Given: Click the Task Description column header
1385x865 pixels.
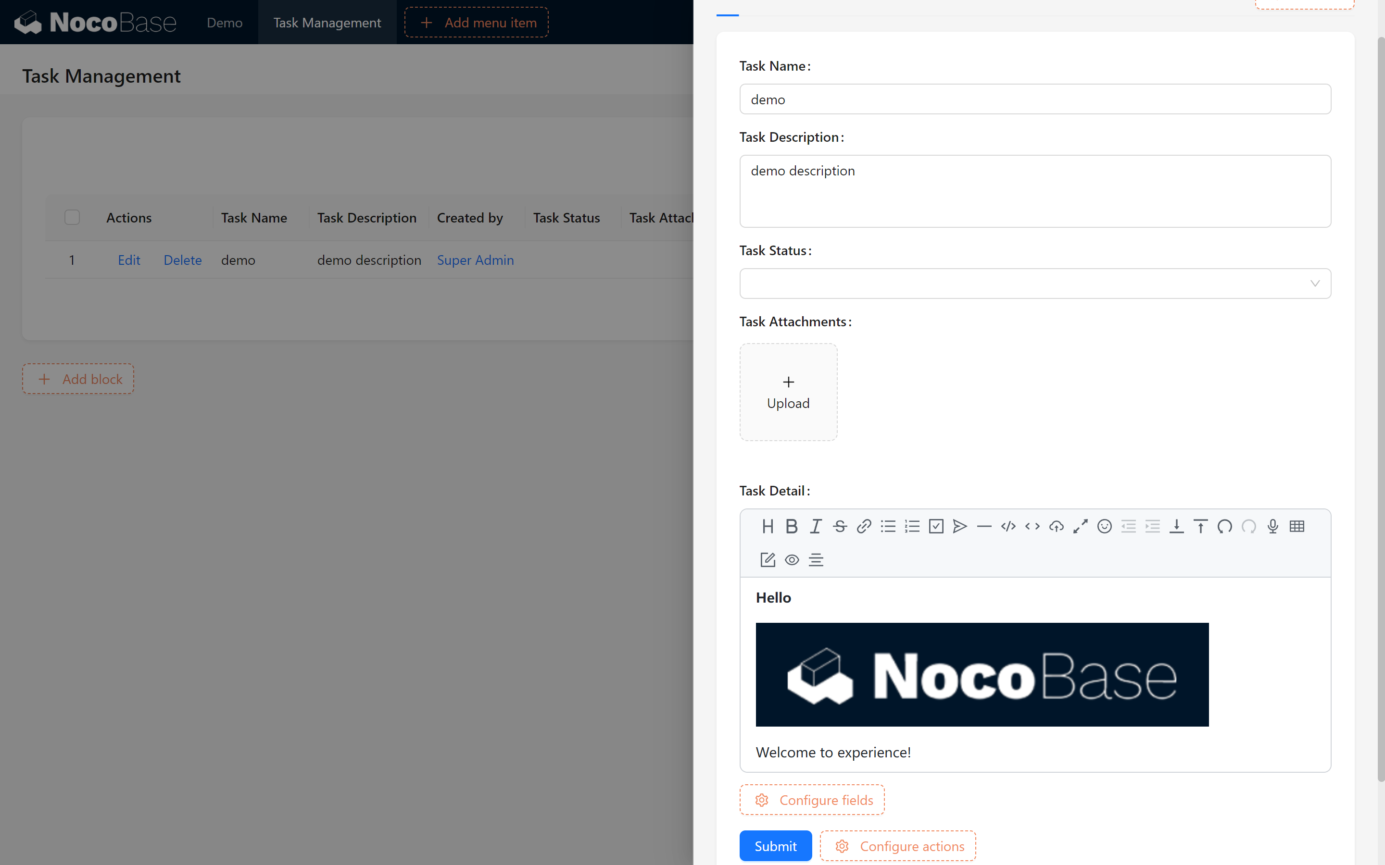Looking at the screenshot, I should tap(367, 217).
